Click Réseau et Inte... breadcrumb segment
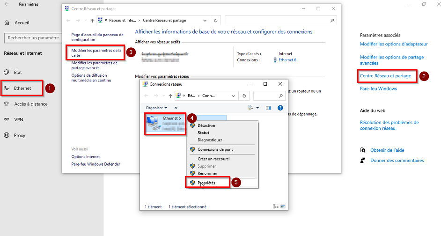This screenshot has width=441, height=236. pos(122,20)
